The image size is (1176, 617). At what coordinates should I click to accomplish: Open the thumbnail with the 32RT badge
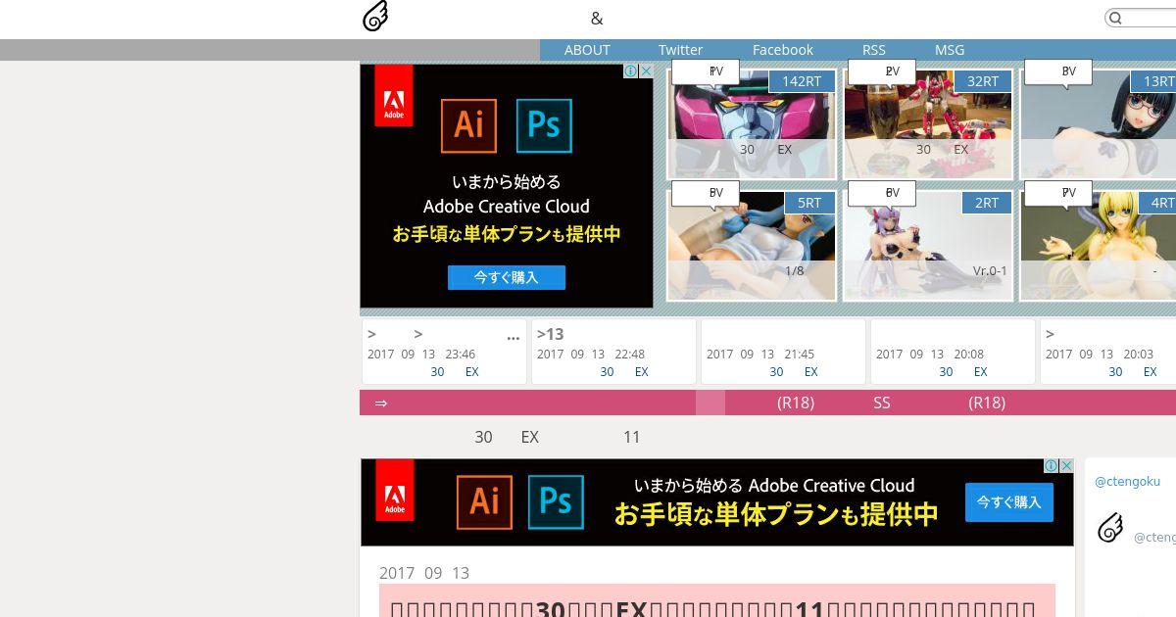click(928, 123)
